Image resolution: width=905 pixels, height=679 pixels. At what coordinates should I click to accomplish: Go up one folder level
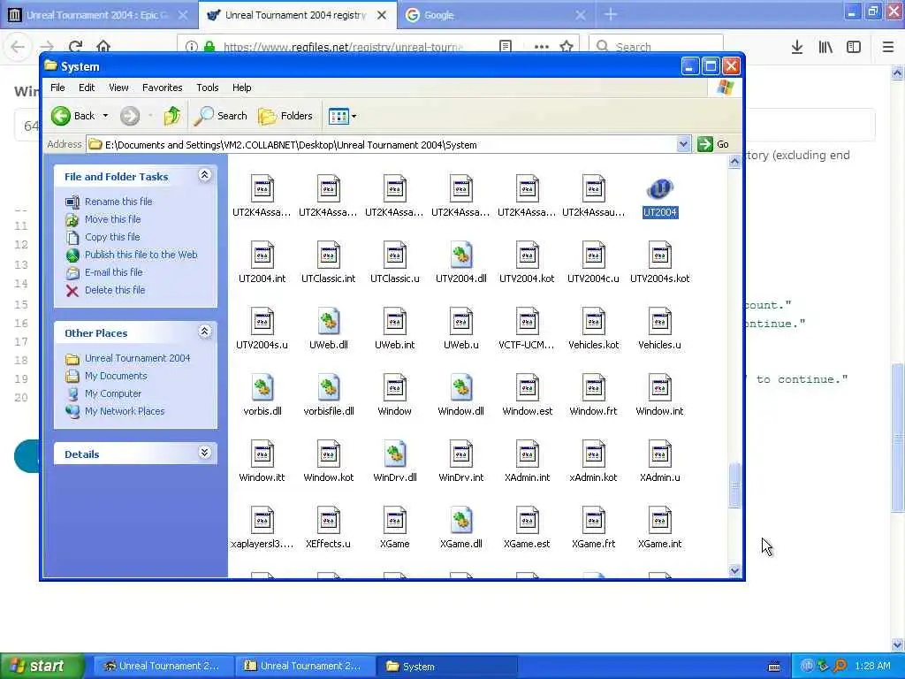(x=171, y=116)
